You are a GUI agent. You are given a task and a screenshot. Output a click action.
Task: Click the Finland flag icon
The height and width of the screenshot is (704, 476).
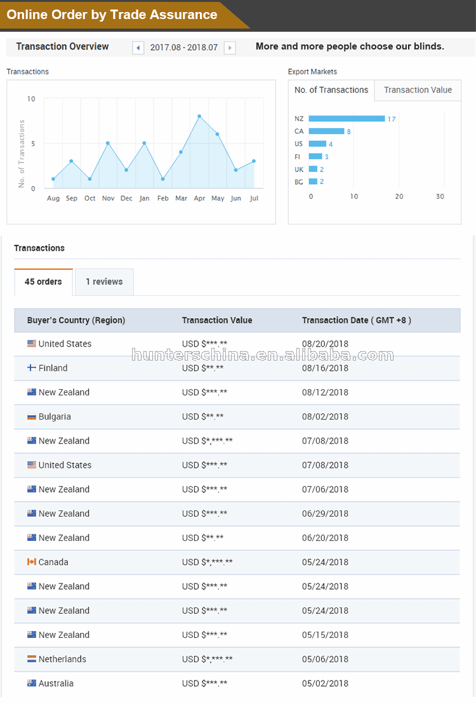[32, 368]
